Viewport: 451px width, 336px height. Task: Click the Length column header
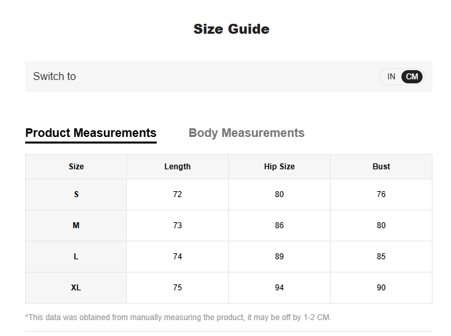click(177, 167)
